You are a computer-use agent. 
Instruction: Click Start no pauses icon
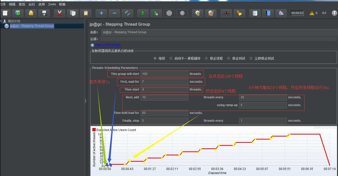click(156, 13)
